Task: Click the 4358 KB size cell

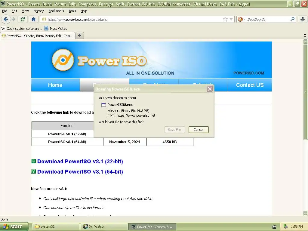Action: pyautogui.click(x=170, y=142)
